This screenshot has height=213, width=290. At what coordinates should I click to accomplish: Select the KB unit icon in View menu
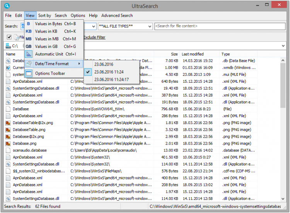tap(29, 31)
